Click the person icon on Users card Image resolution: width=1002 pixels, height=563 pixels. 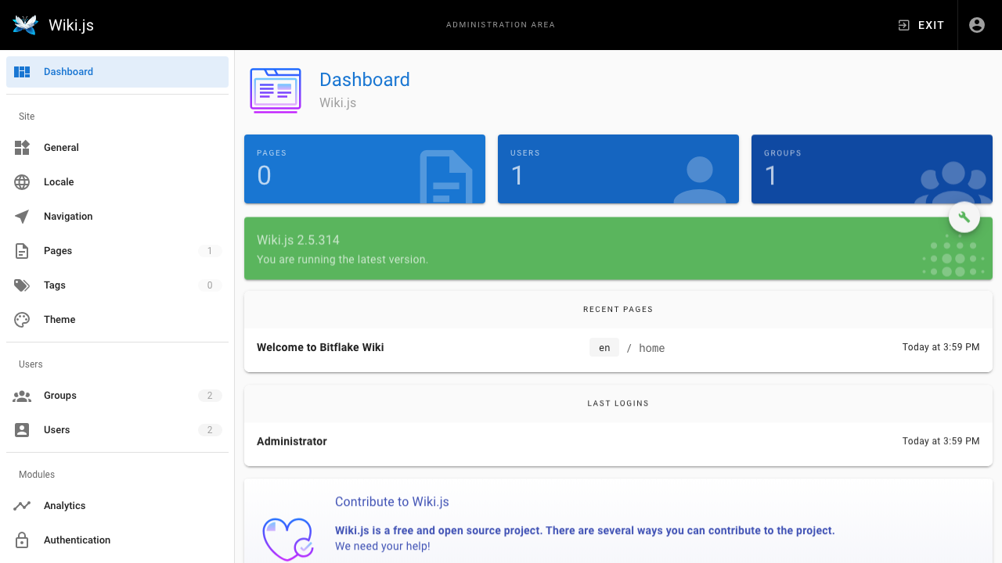[700, 180]
